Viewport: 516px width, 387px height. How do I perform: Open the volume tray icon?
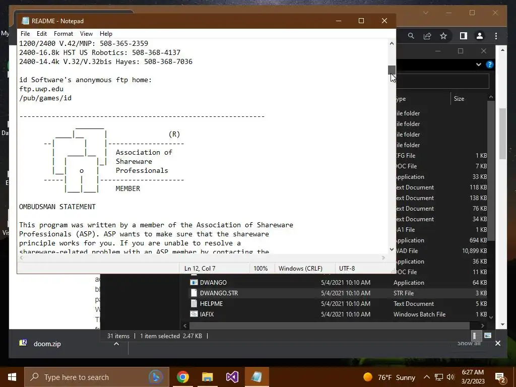click(450, 377)
